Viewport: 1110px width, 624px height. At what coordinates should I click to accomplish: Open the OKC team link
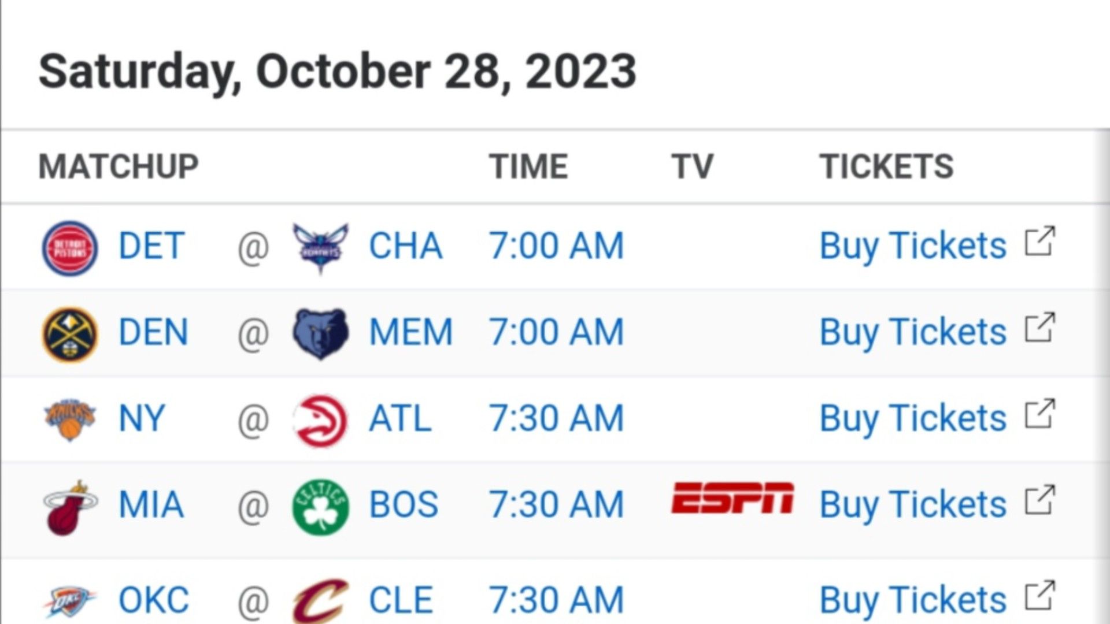coord(154,600)
